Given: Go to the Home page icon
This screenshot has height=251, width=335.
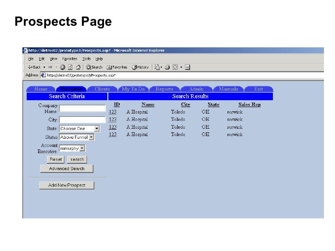Looking at the screenshot, I should pos(78,67).
